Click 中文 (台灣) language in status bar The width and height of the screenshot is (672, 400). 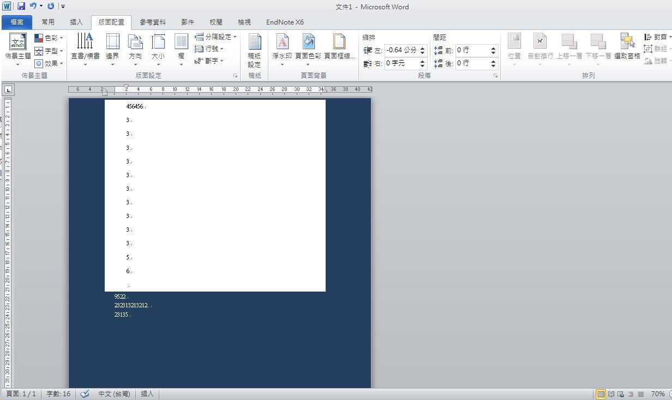[114, 394]
